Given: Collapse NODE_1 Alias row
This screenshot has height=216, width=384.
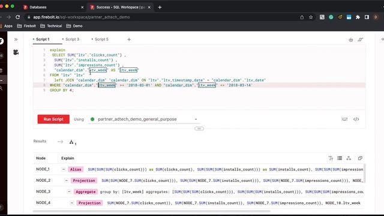Looking at the screenshot, I should [x=64, y=169].
